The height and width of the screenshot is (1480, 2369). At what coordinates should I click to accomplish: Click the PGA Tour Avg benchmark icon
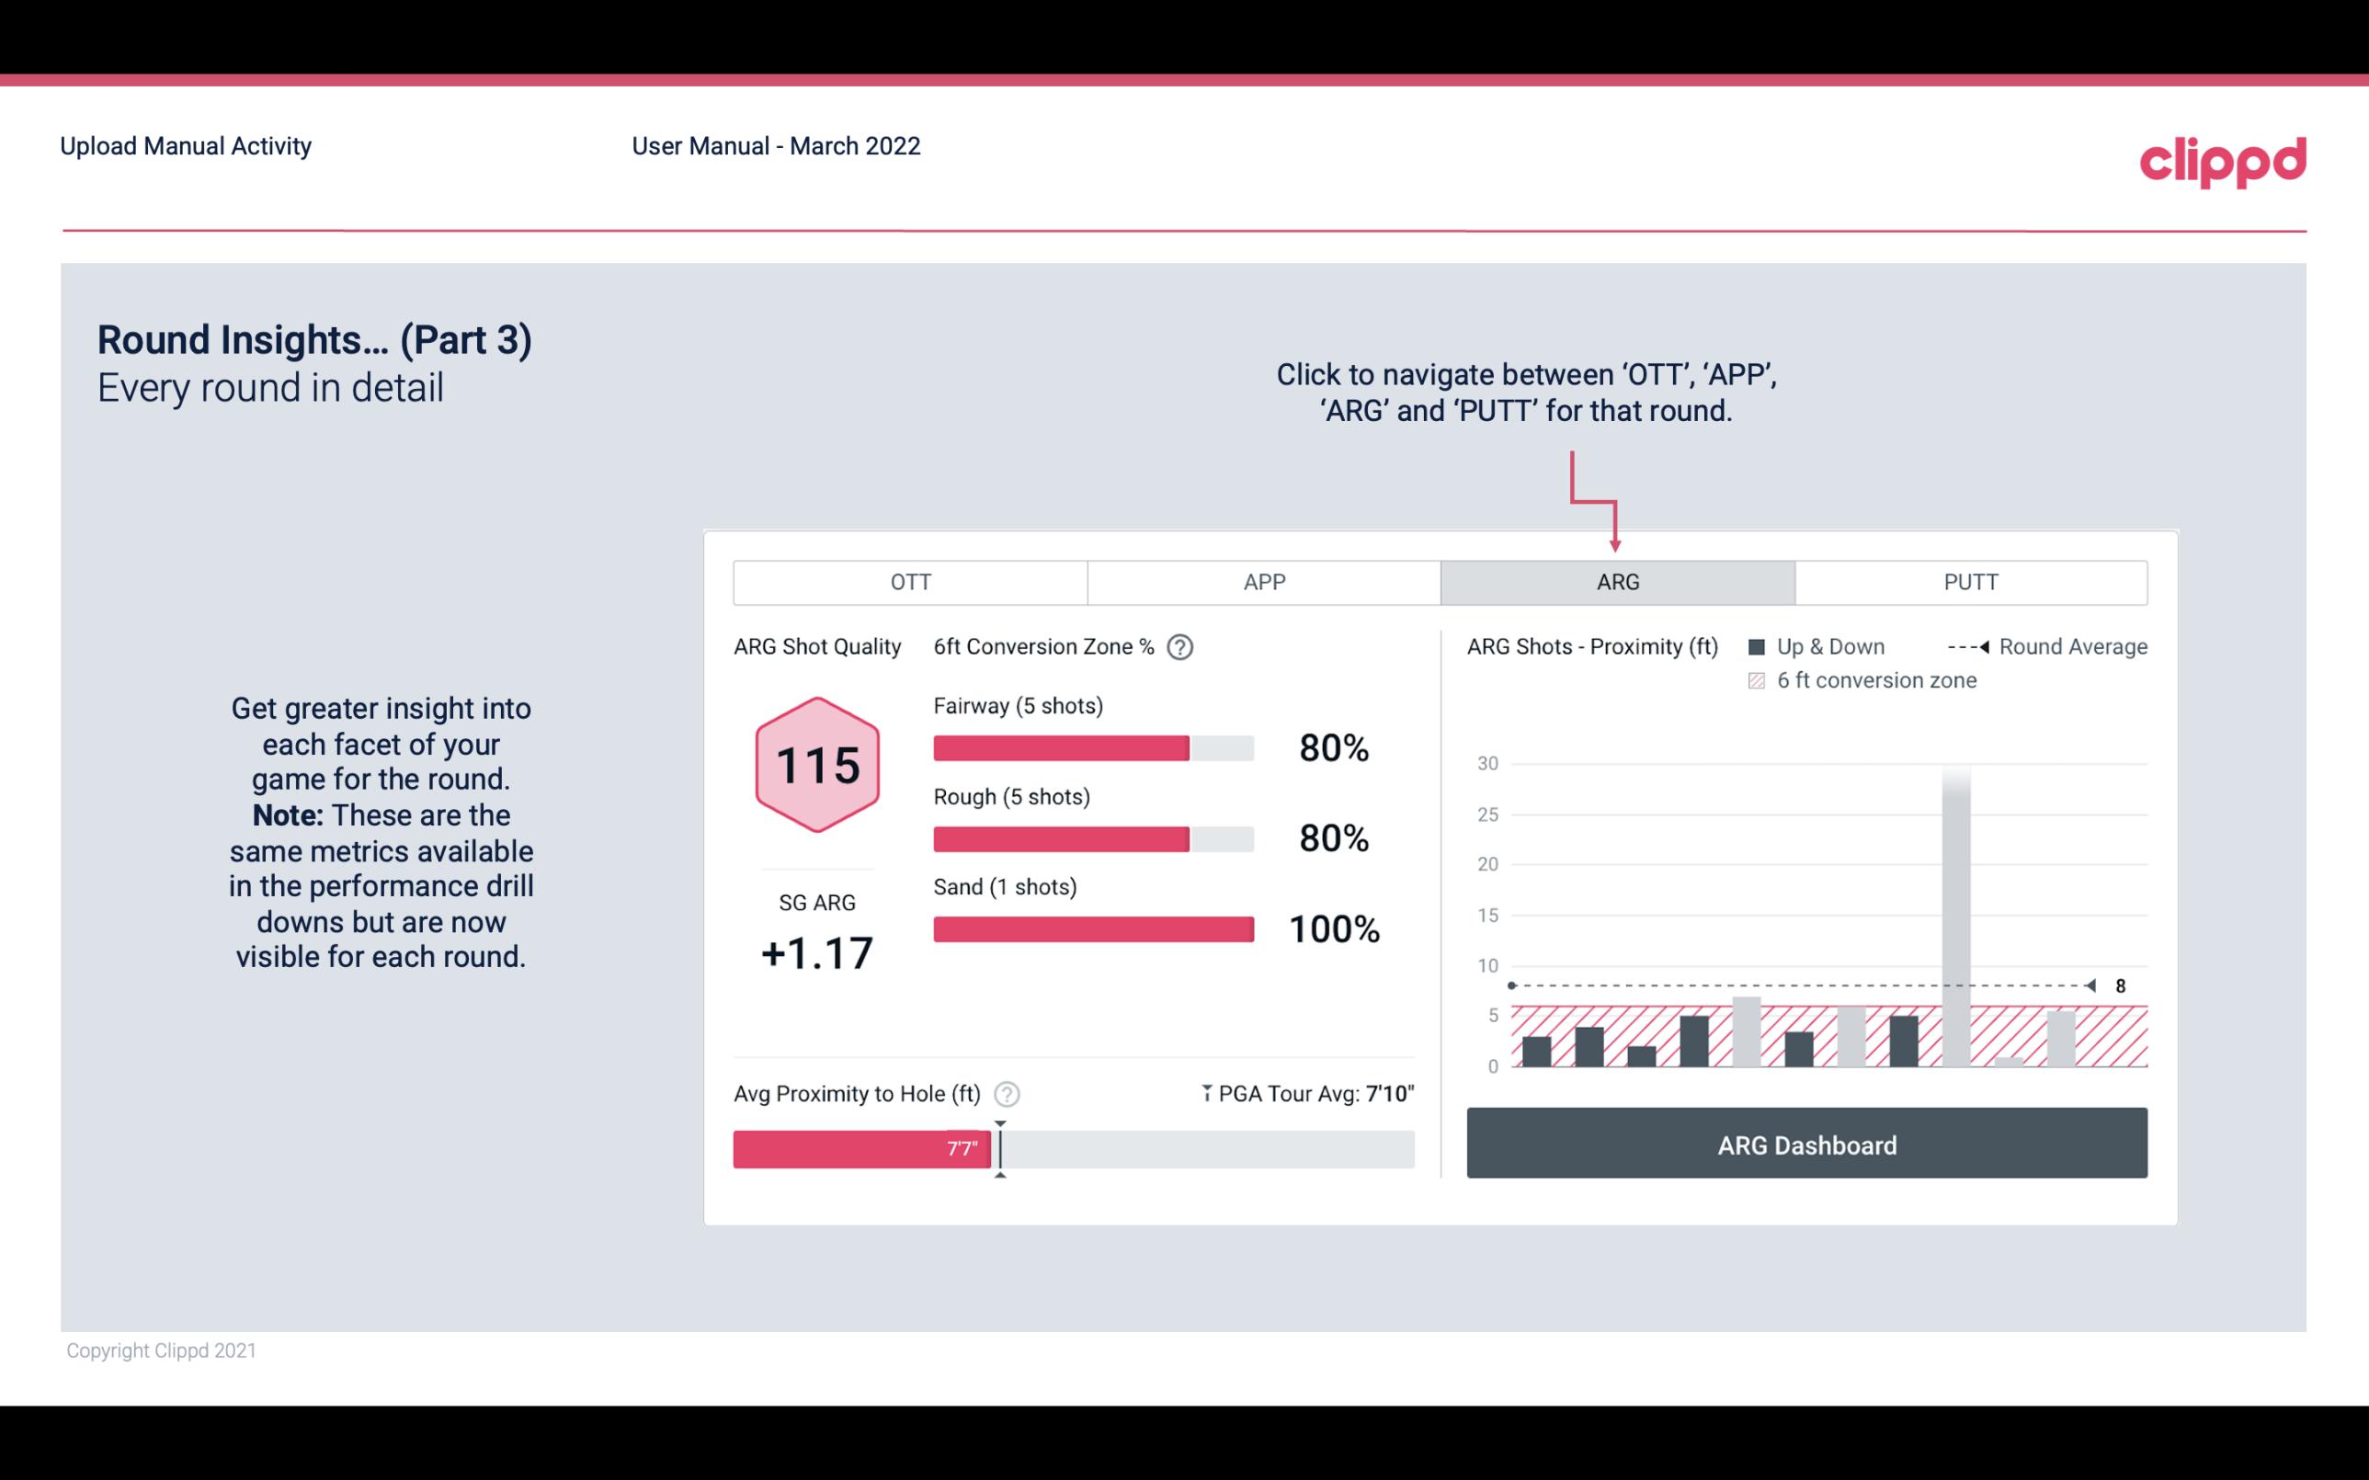pos(1198,1093)
